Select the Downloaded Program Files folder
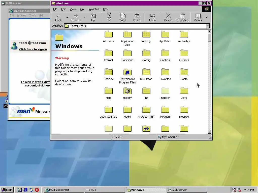Screen dimensions: 258x193 127,76
